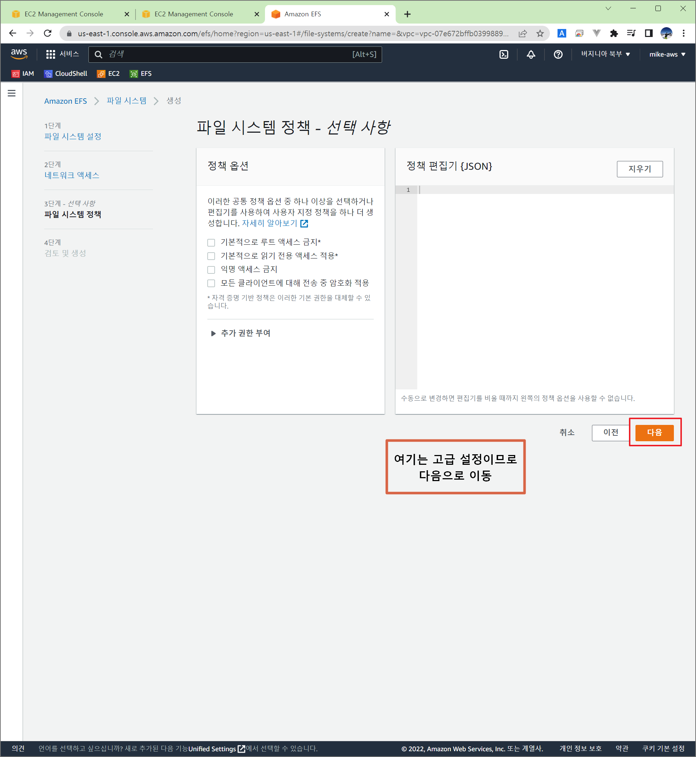Open the notifications bell

tap(531, 54)
